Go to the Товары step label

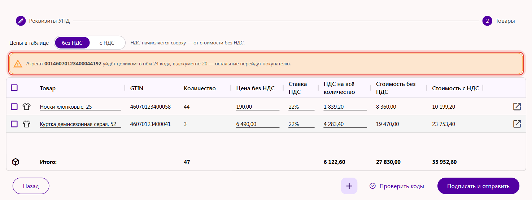(505, 21)
